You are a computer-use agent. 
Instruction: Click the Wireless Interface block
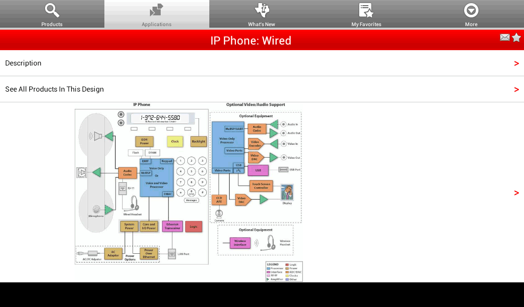[x=241, y=243]
